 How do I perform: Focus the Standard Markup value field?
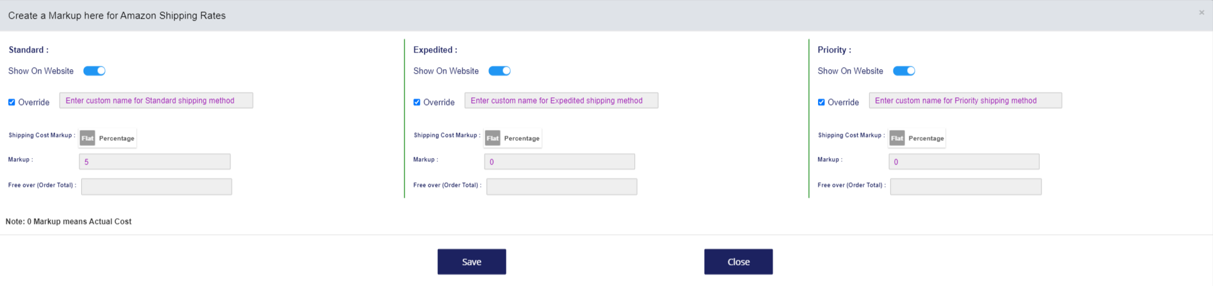tap(154, 162)
